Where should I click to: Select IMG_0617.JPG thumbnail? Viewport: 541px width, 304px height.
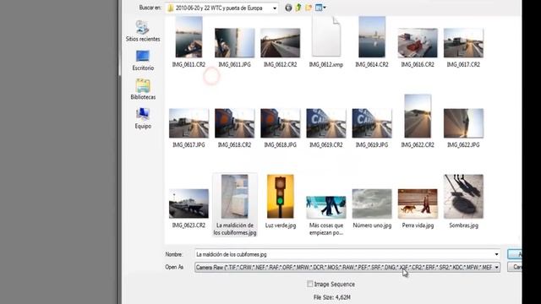click(x=189, y=123)
